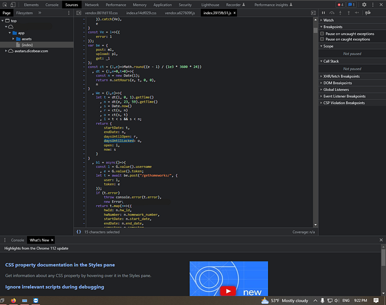Expand the assets folder in tree
Image resolution: width=386 pixels, height=305 pixels.
tap(13, 39)
